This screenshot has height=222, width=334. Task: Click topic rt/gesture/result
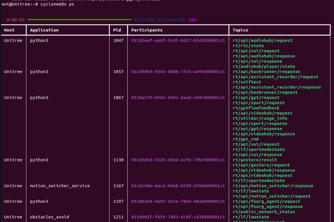coord(255,160)
